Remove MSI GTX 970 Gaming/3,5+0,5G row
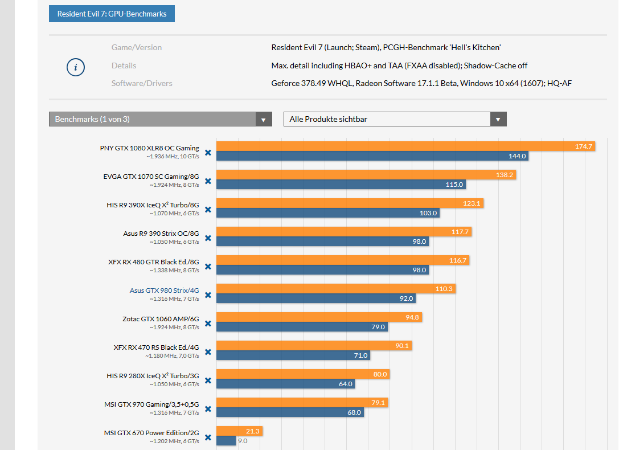The image size is (619, 450). [x=208, y=409]
